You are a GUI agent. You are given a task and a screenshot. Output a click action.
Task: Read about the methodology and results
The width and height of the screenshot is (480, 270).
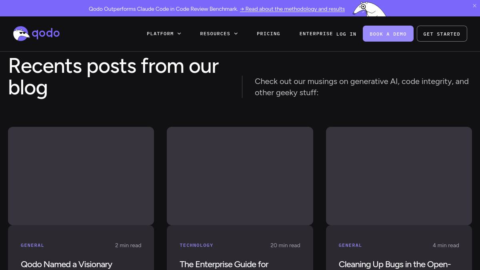click(x=292, y=9)
